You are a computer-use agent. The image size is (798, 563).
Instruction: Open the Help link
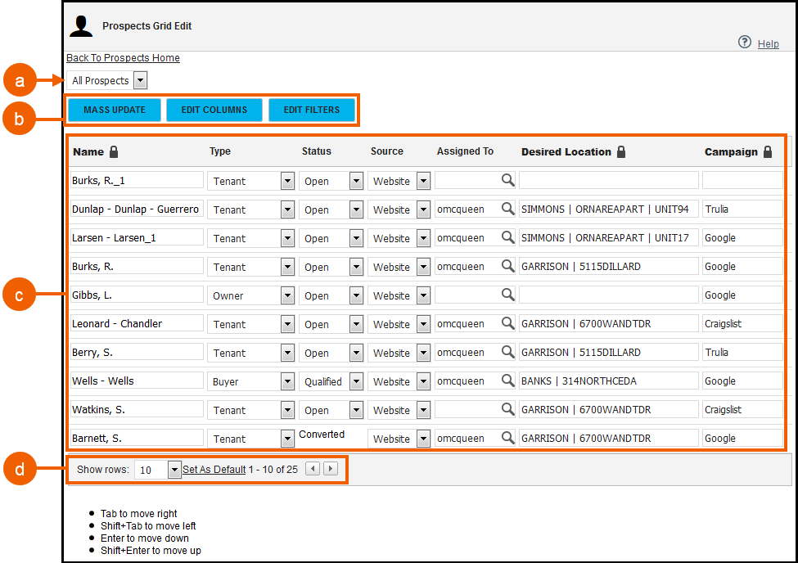click(x=768, y=43)
